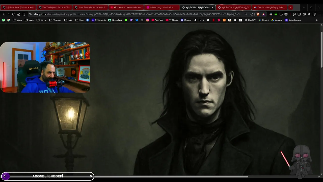Open the Brave VPN shield icon
323x182 pixels.
(314, 14)
